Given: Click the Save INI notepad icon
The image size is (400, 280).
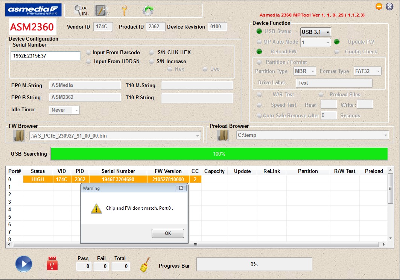Looking at the screenshot, I should pos(102,11).
